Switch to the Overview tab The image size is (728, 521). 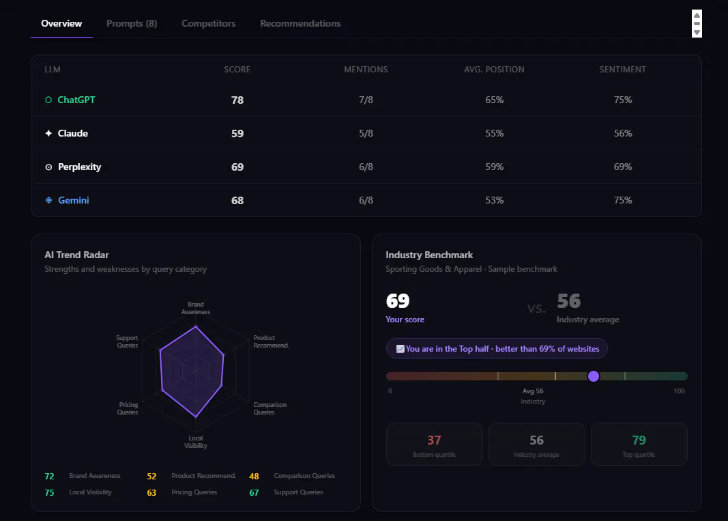point(61,23)
